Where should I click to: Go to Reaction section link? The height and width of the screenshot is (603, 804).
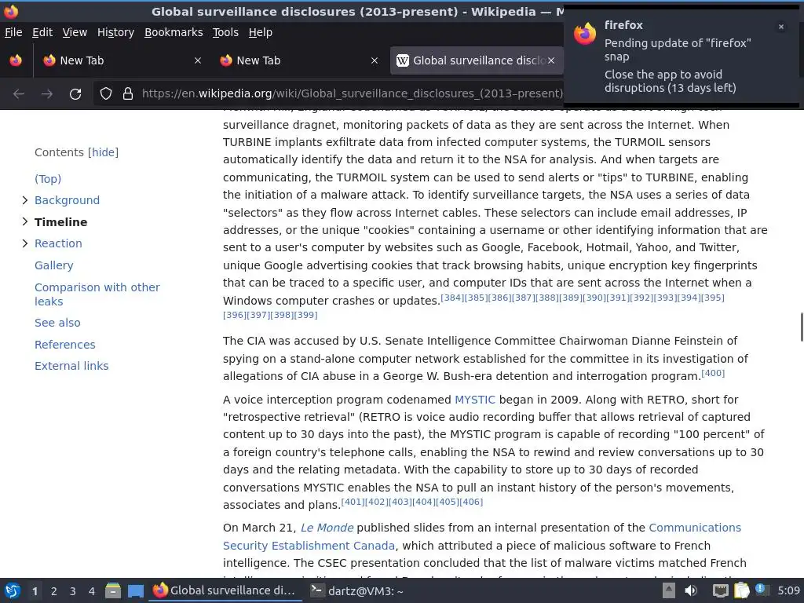tap(58, 243)
